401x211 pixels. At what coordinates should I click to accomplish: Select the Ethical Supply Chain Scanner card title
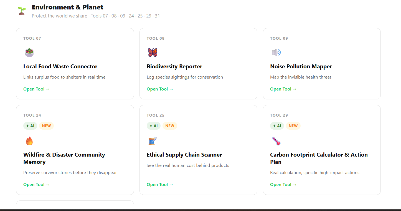184,155
